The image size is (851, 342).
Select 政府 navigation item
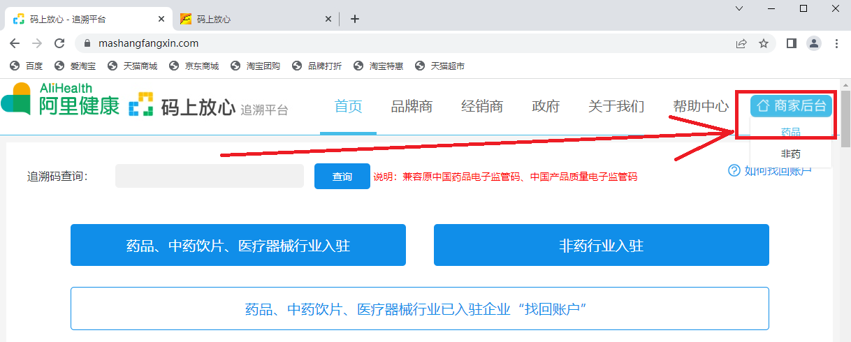tap(546, 107)
